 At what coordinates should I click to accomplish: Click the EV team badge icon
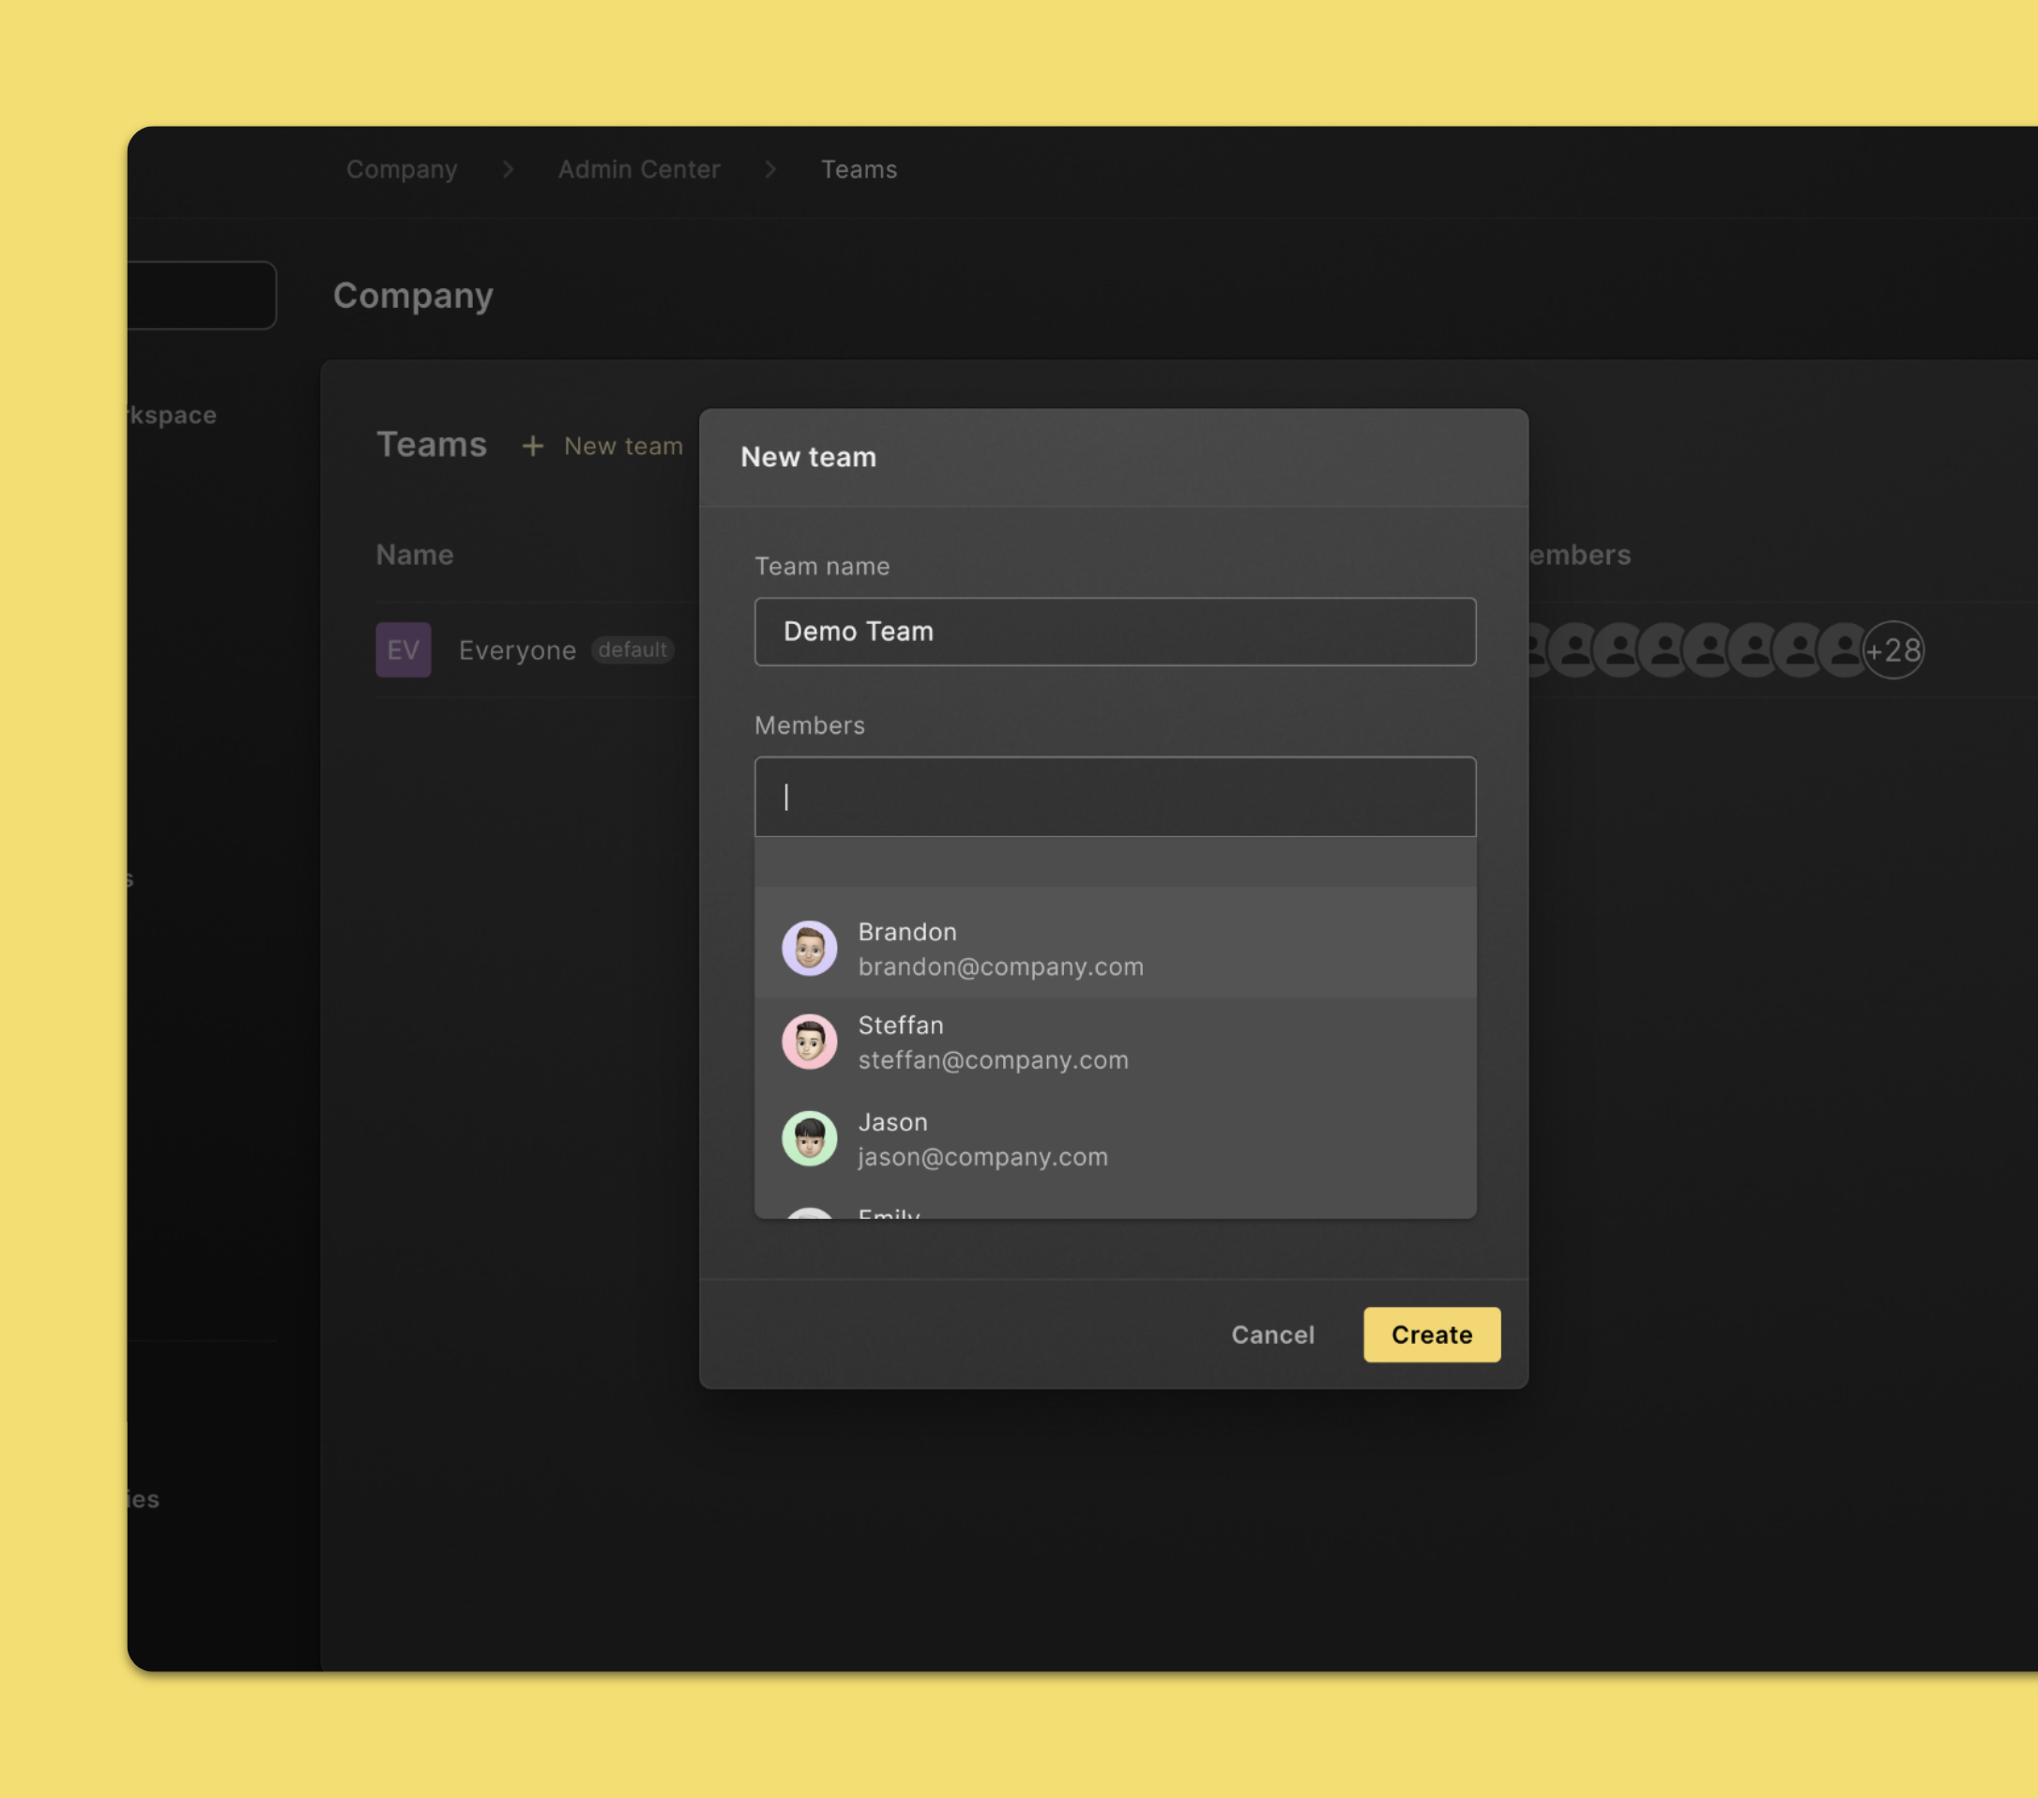click(403, 650)
